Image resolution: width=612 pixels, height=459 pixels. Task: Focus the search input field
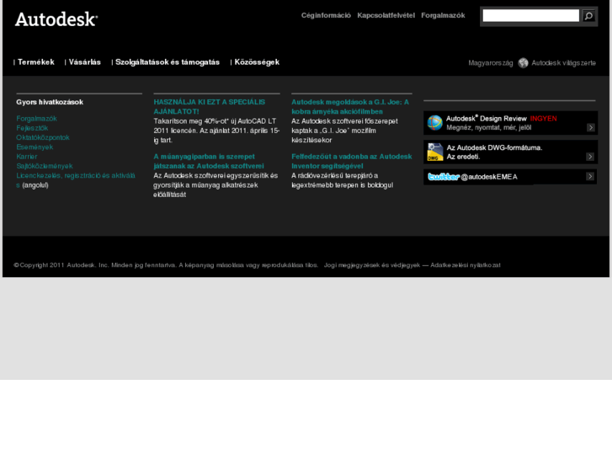(531, 16)
